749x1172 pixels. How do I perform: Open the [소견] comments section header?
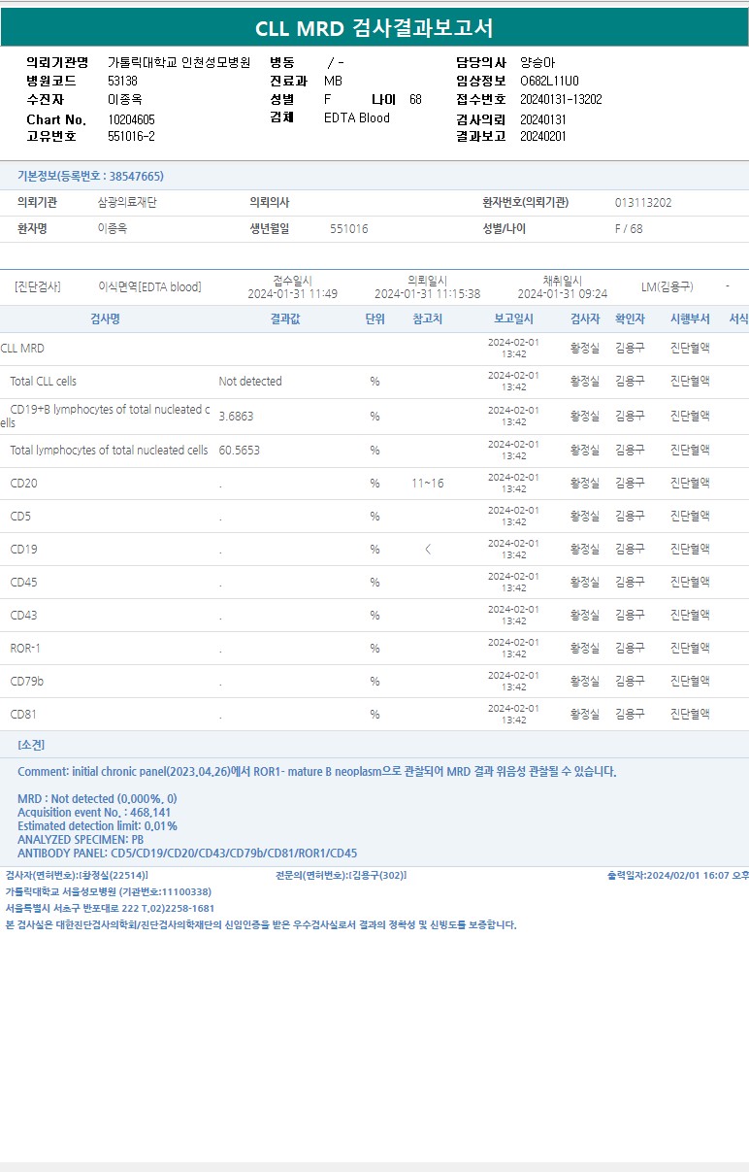[x=31, y=745]
